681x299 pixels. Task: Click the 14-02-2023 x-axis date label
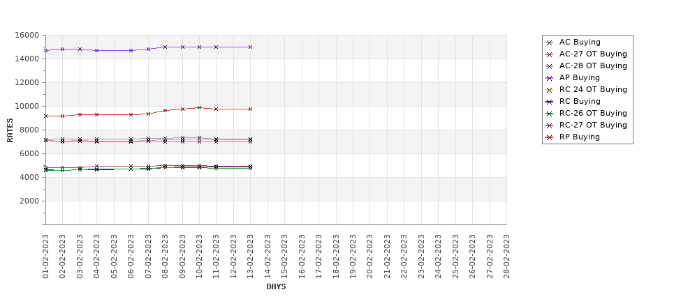point(268,256)
